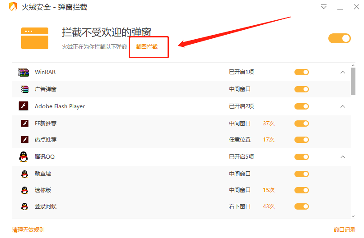
Task: Open the 窗口记录 link
Action: point(345,229)
